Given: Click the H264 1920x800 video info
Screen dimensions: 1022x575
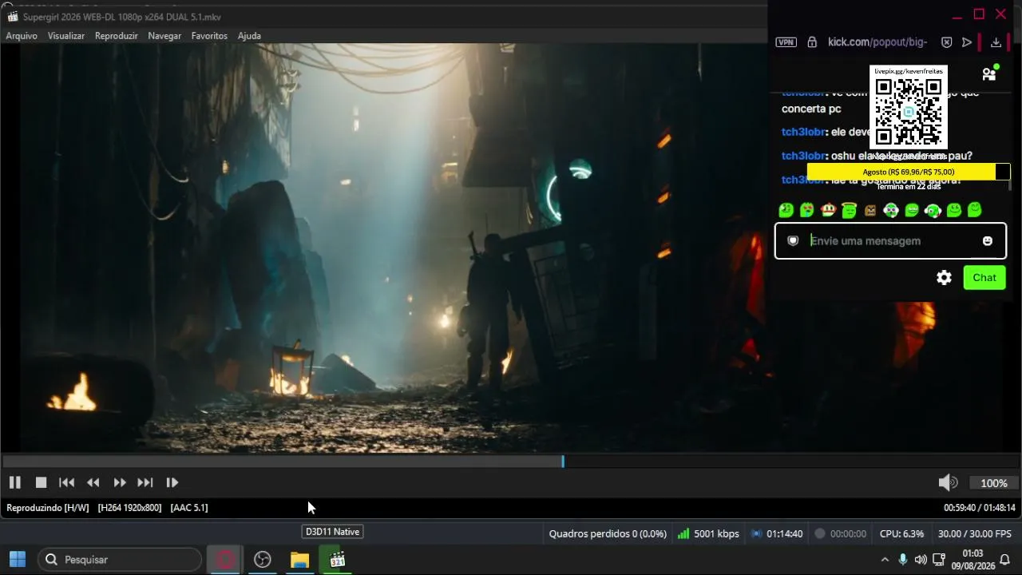Looking at the screenshot, I should click(129, 507).
